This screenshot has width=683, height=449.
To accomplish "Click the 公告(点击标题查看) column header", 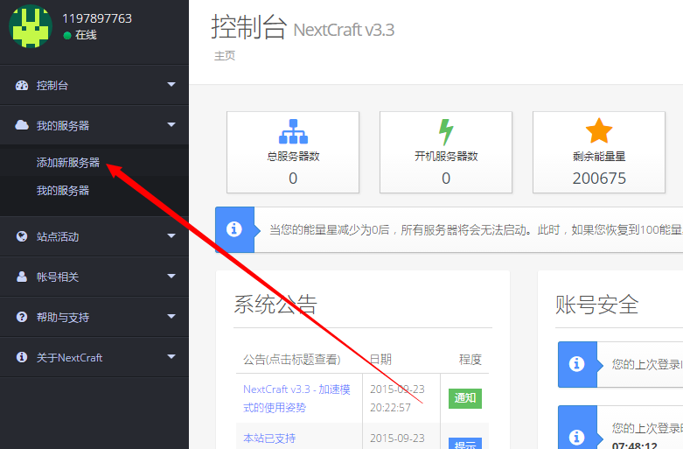I will pyautogui.click(x=291, y=359).
